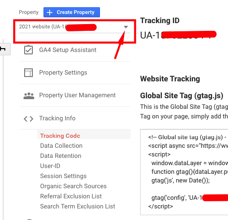Go to User-ID settings
This screenshot has height=220, width=228.
(x=50, y=166)
